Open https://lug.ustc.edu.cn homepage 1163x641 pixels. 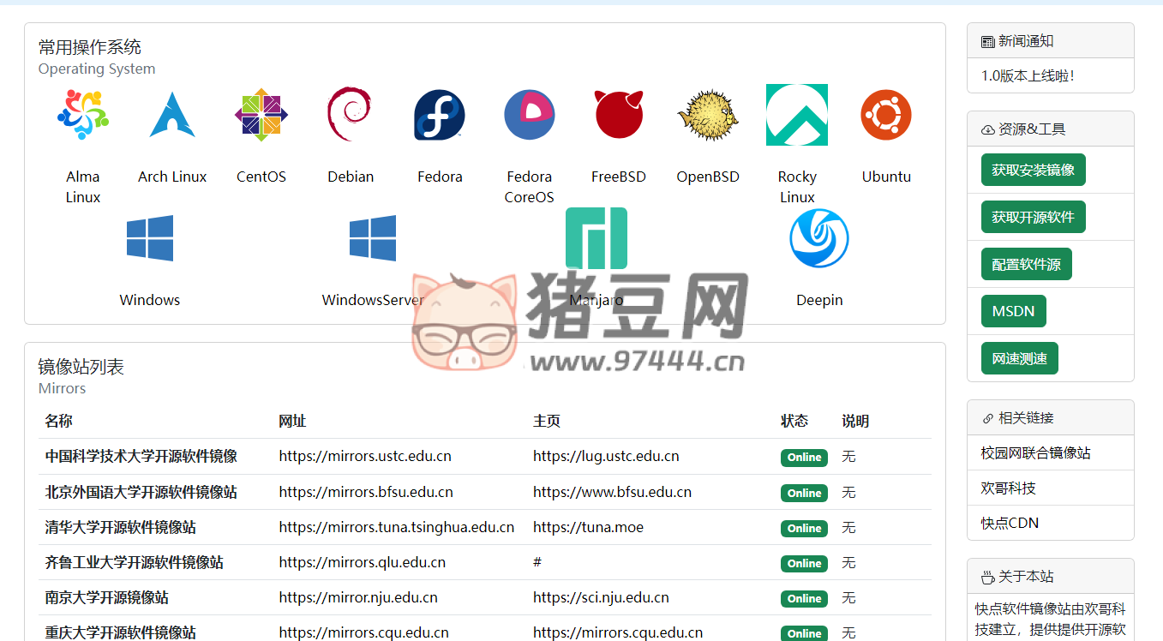pyautogui.click(x=606, y=456)
